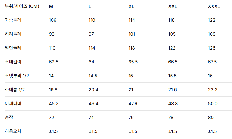
Task: Click the 어깨너비 row label
Action: coord(13,104)
